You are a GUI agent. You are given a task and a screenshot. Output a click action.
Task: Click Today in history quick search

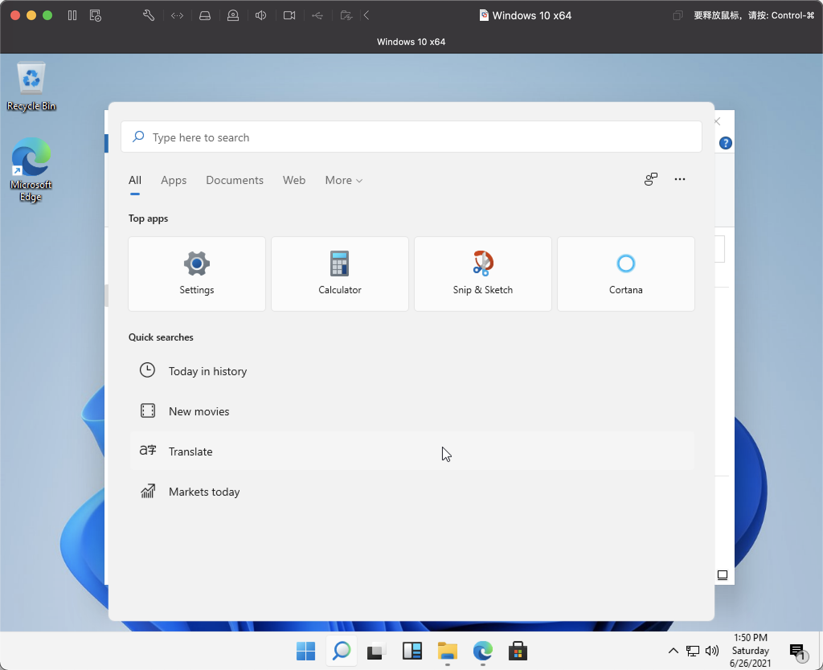207,370
